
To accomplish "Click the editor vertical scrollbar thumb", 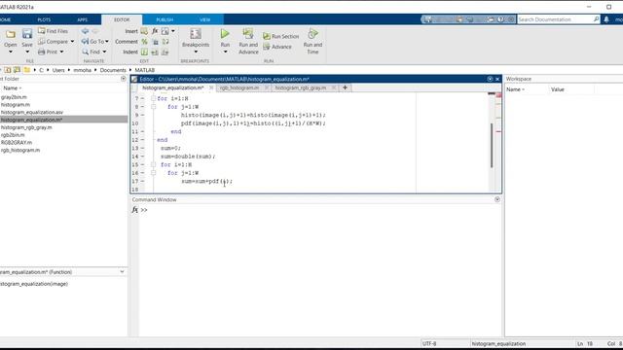I will tap(492, 145).
